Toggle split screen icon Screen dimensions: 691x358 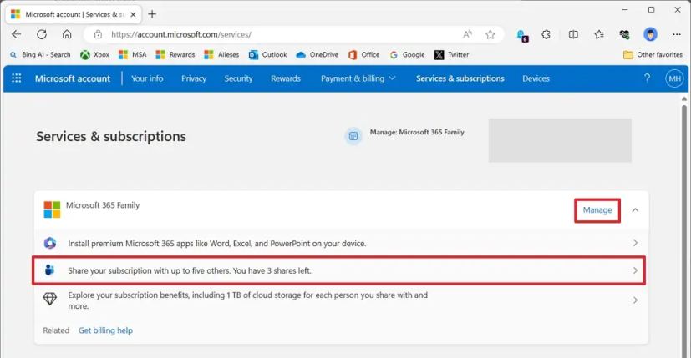(x=573, y=34)
